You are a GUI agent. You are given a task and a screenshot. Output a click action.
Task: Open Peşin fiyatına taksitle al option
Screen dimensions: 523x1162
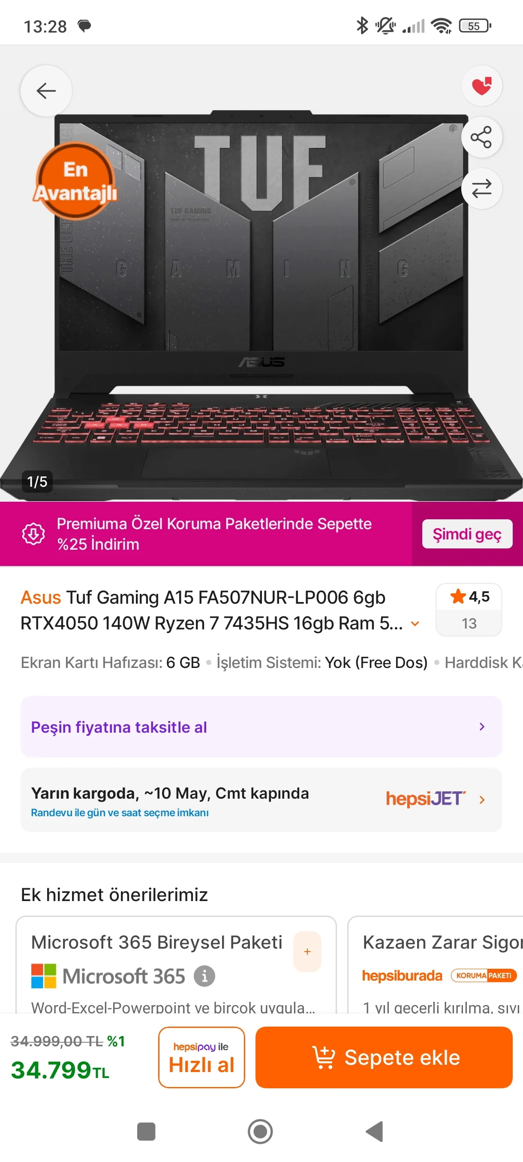tap(261, 727)
